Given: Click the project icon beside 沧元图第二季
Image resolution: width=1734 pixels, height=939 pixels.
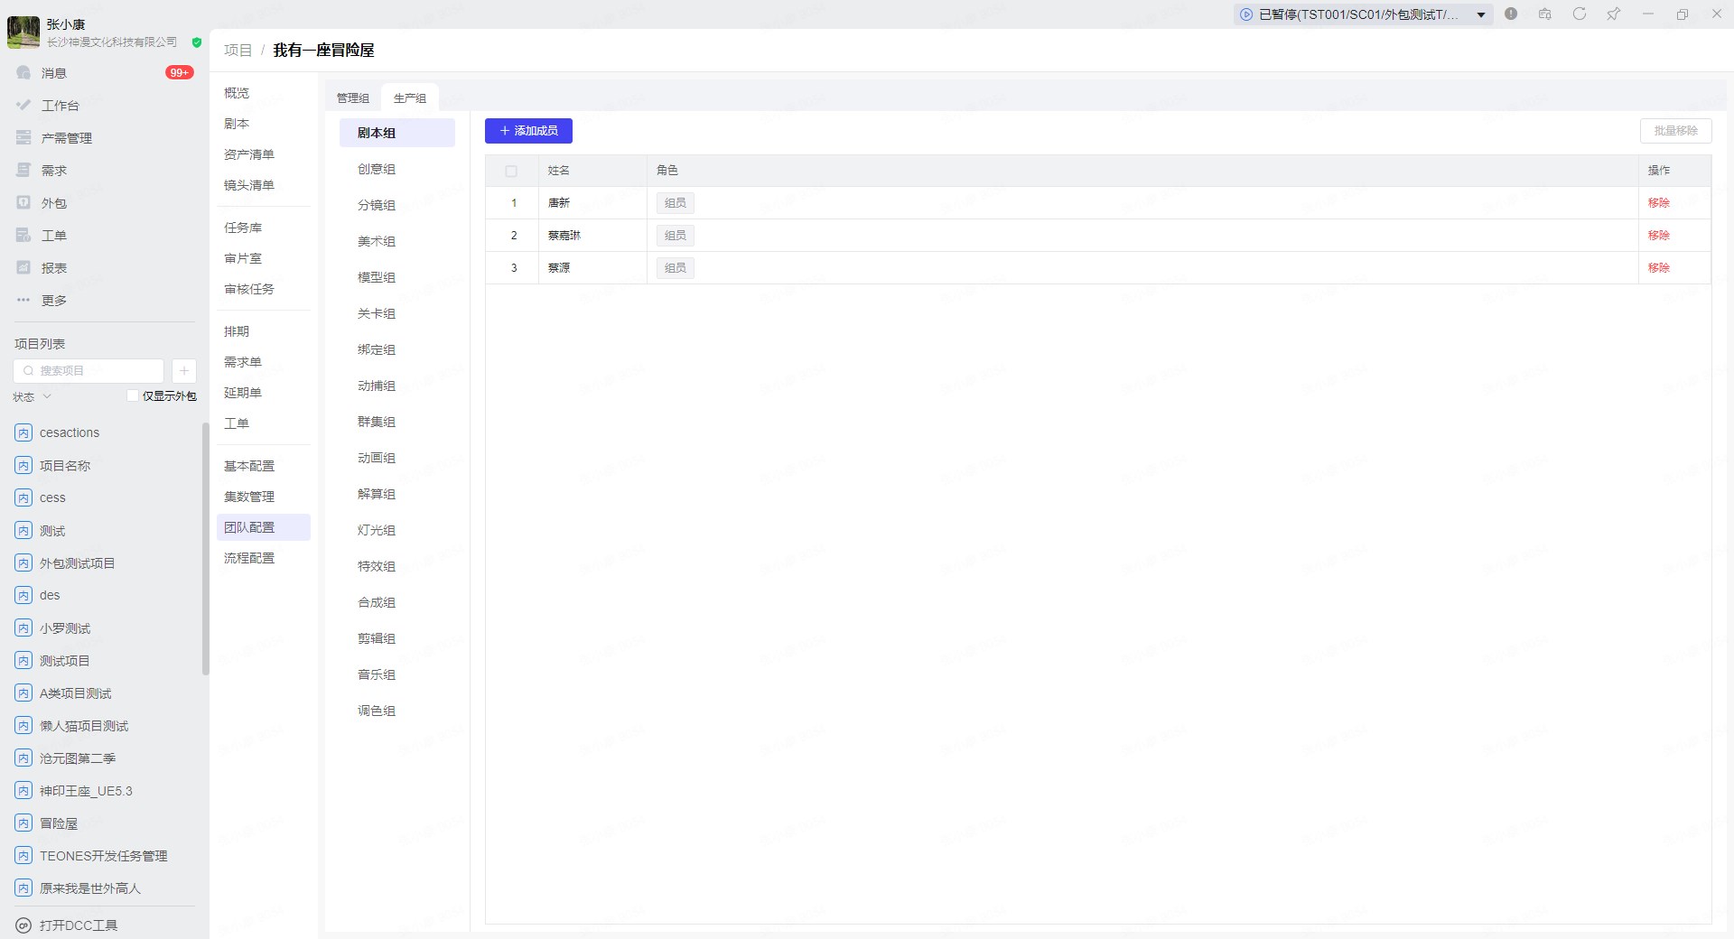Looking at the screenshot, I should [x=23, y=758].
